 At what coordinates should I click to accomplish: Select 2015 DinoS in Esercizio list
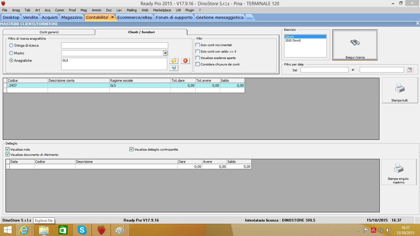click(305, 41)
